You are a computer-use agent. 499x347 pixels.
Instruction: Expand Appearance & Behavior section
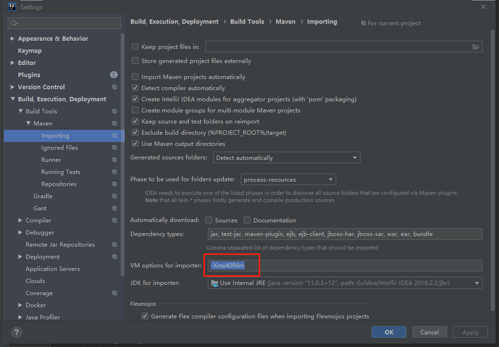(x=13, y=38)
